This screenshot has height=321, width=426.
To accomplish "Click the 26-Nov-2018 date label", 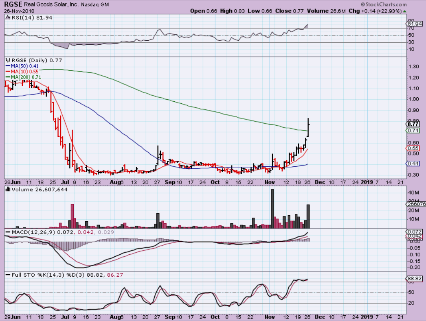I will pyautogui.click(x=19, y=11).
